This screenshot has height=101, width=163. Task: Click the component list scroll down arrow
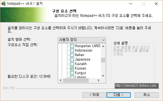(x=103, y=76)
